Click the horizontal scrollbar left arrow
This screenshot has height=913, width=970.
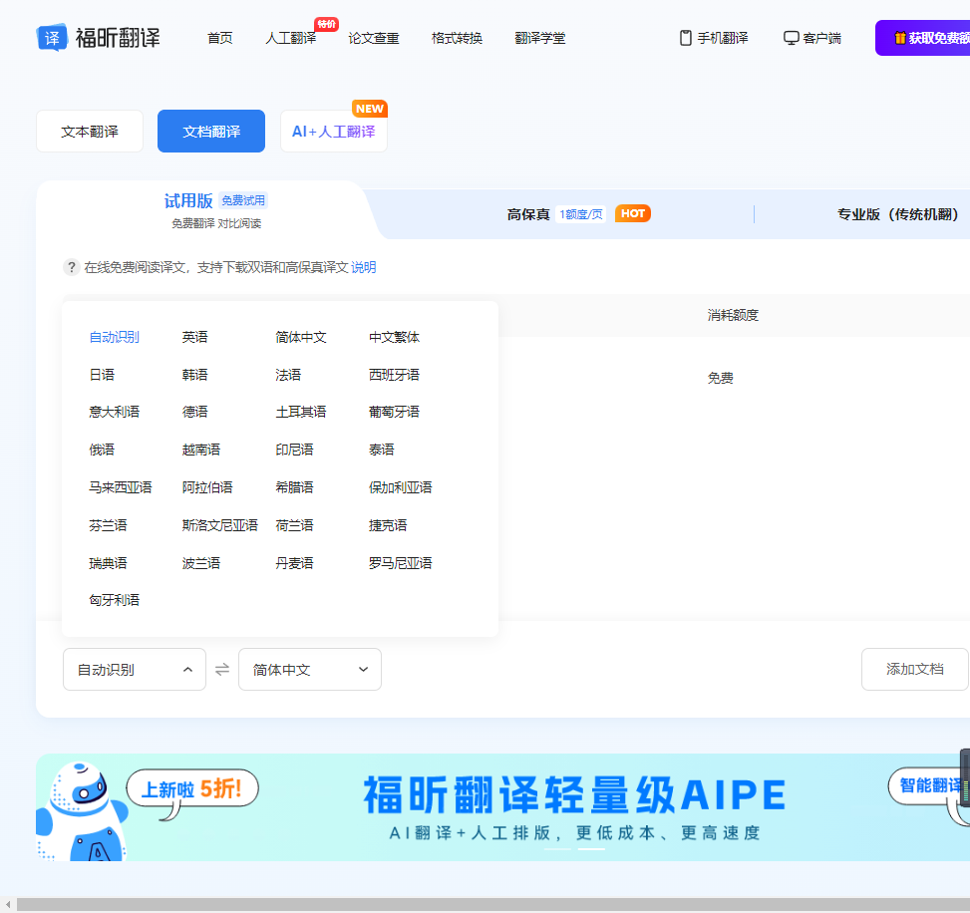coord(8,904)
